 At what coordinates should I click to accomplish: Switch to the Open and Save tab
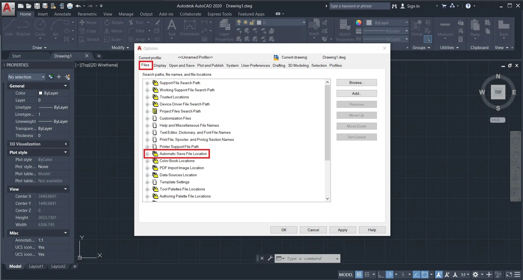pos(182,65)
